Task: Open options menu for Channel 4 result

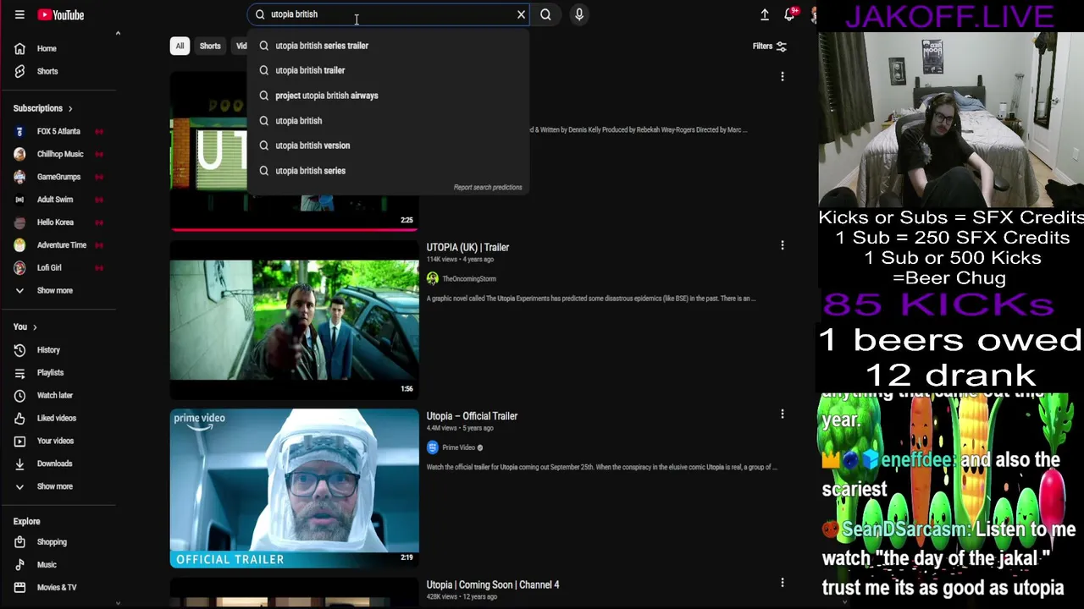Action: tap(783, 583)
